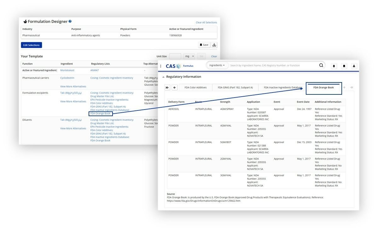
Task: Open the user account icon
Action: (354, 66)
